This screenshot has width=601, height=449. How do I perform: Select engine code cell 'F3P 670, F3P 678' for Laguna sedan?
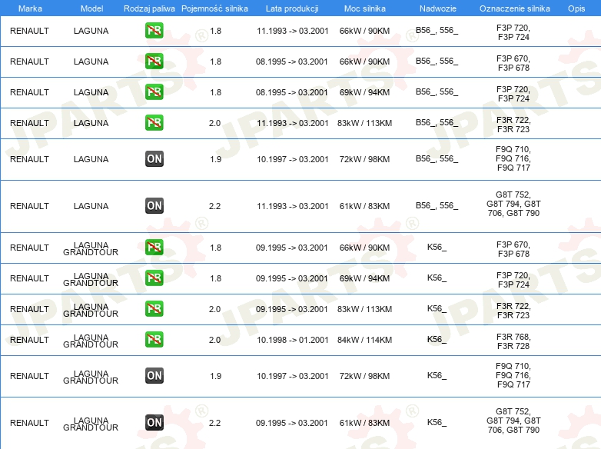[513, 63]
